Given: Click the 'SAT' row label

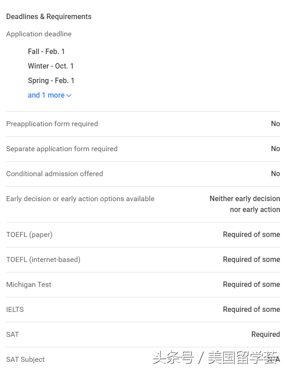Looking at the screenshot, I should tap(13, 335).
